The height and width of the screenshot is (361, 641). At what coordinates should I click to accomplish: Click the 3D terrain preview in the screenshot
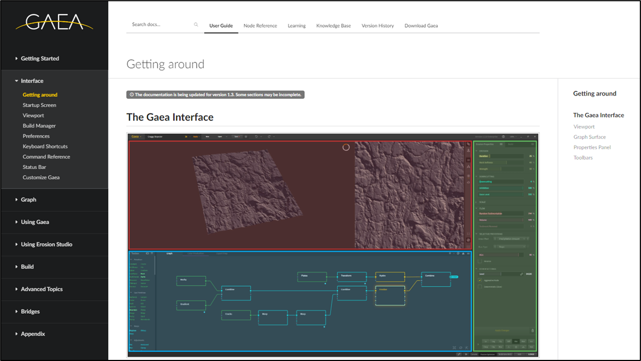[247, 191]
